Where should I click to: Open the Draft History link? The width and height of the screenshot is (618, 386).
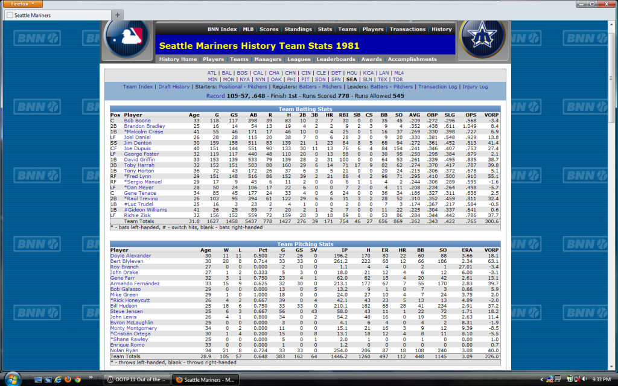tap(174, 87)
